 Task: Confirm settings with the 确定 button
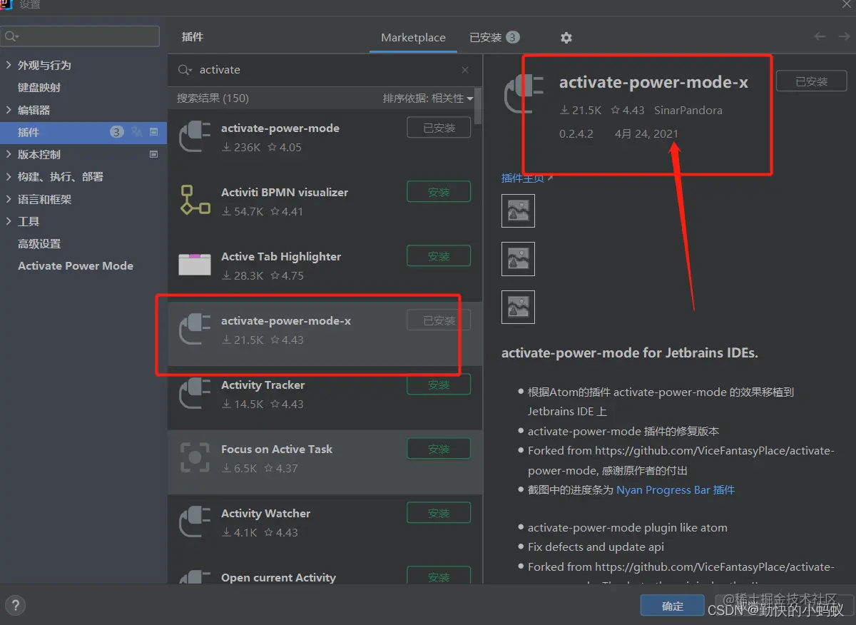pos(673,606)
